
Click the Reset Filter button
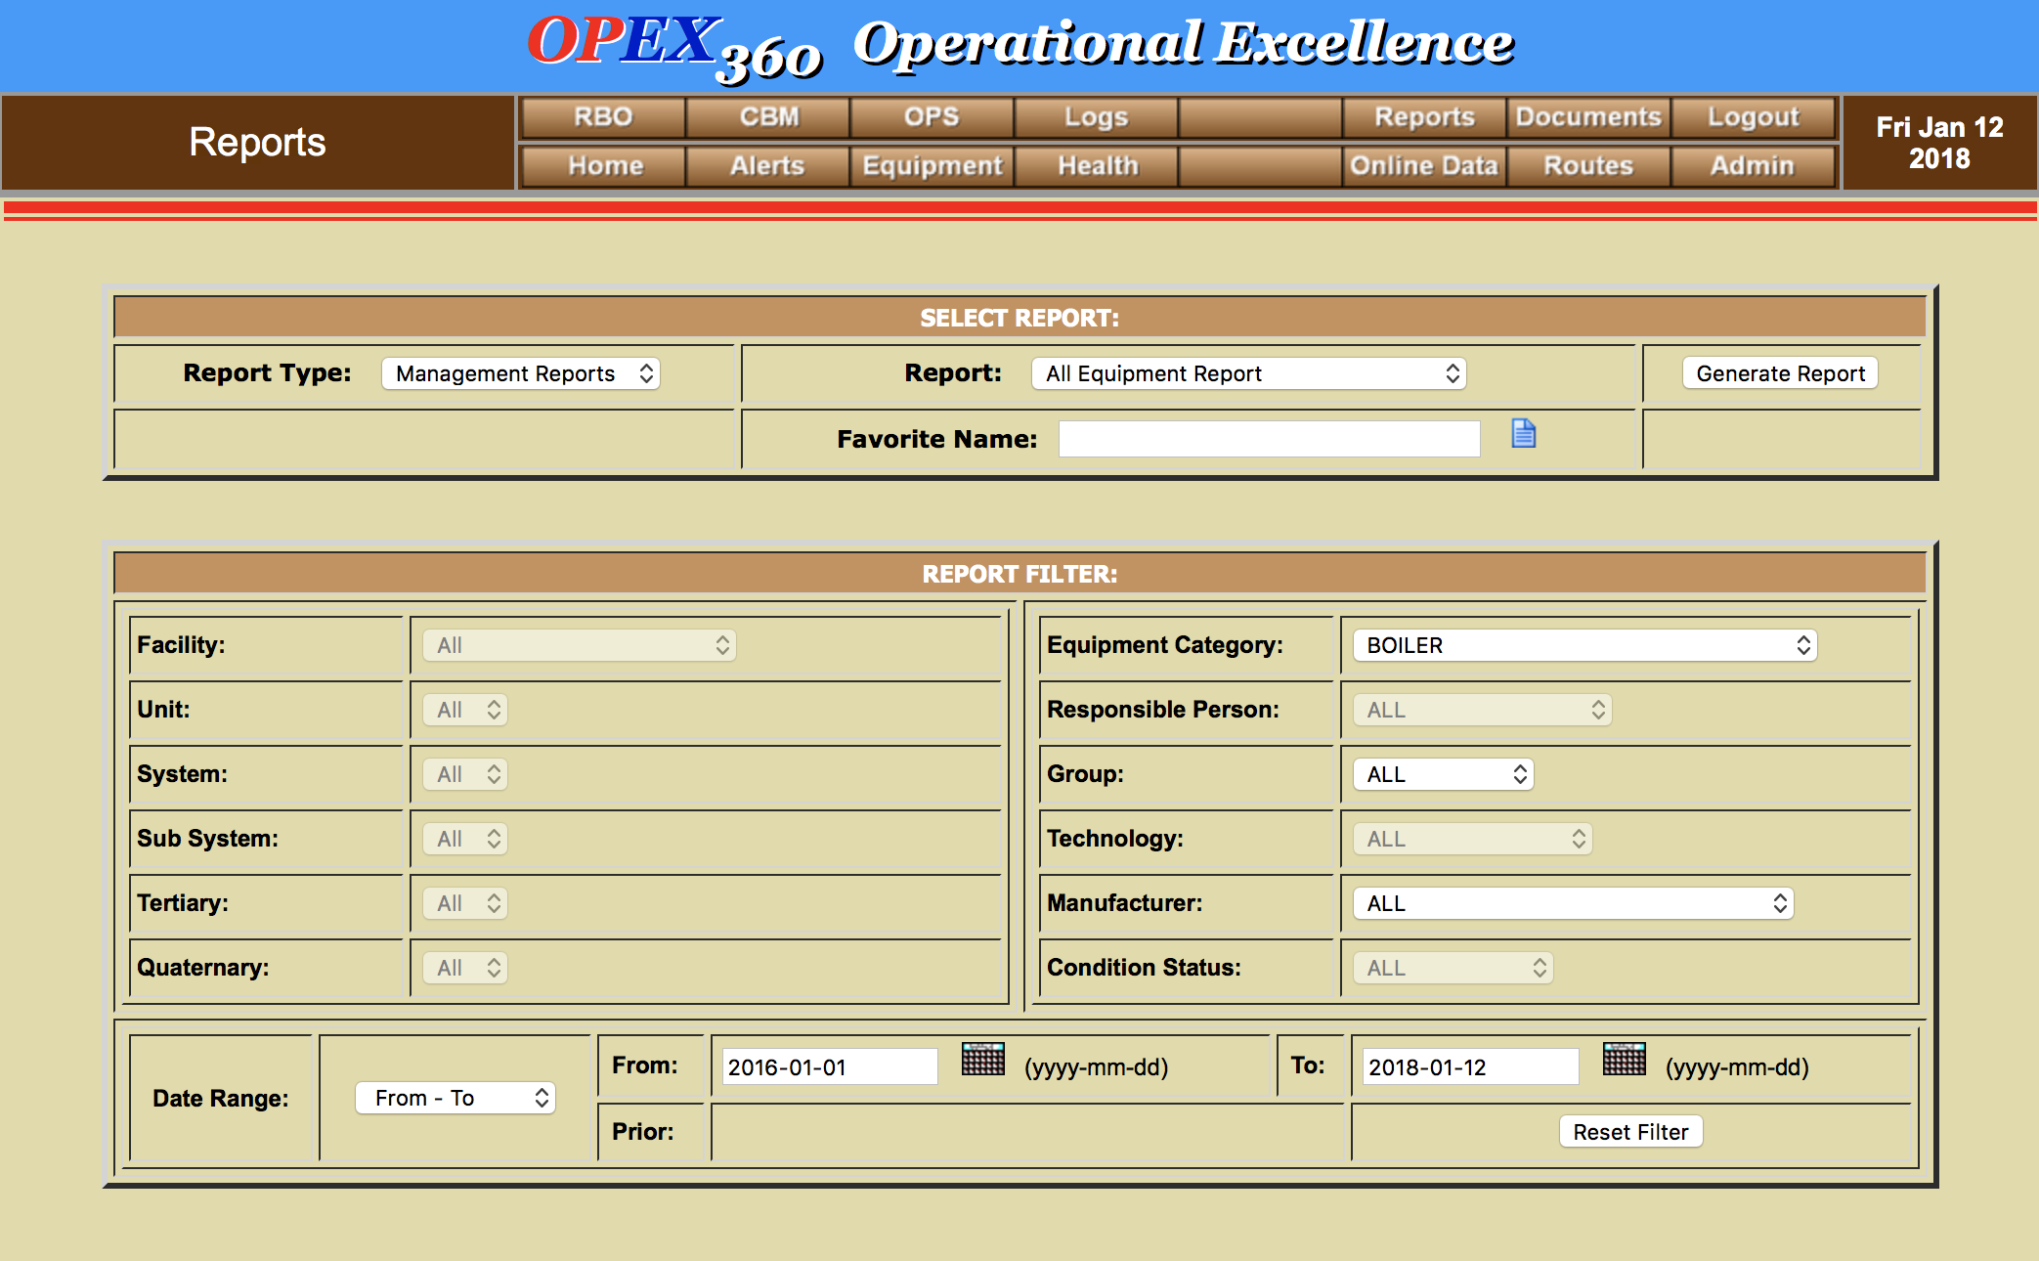[x=1630, y=1132]
